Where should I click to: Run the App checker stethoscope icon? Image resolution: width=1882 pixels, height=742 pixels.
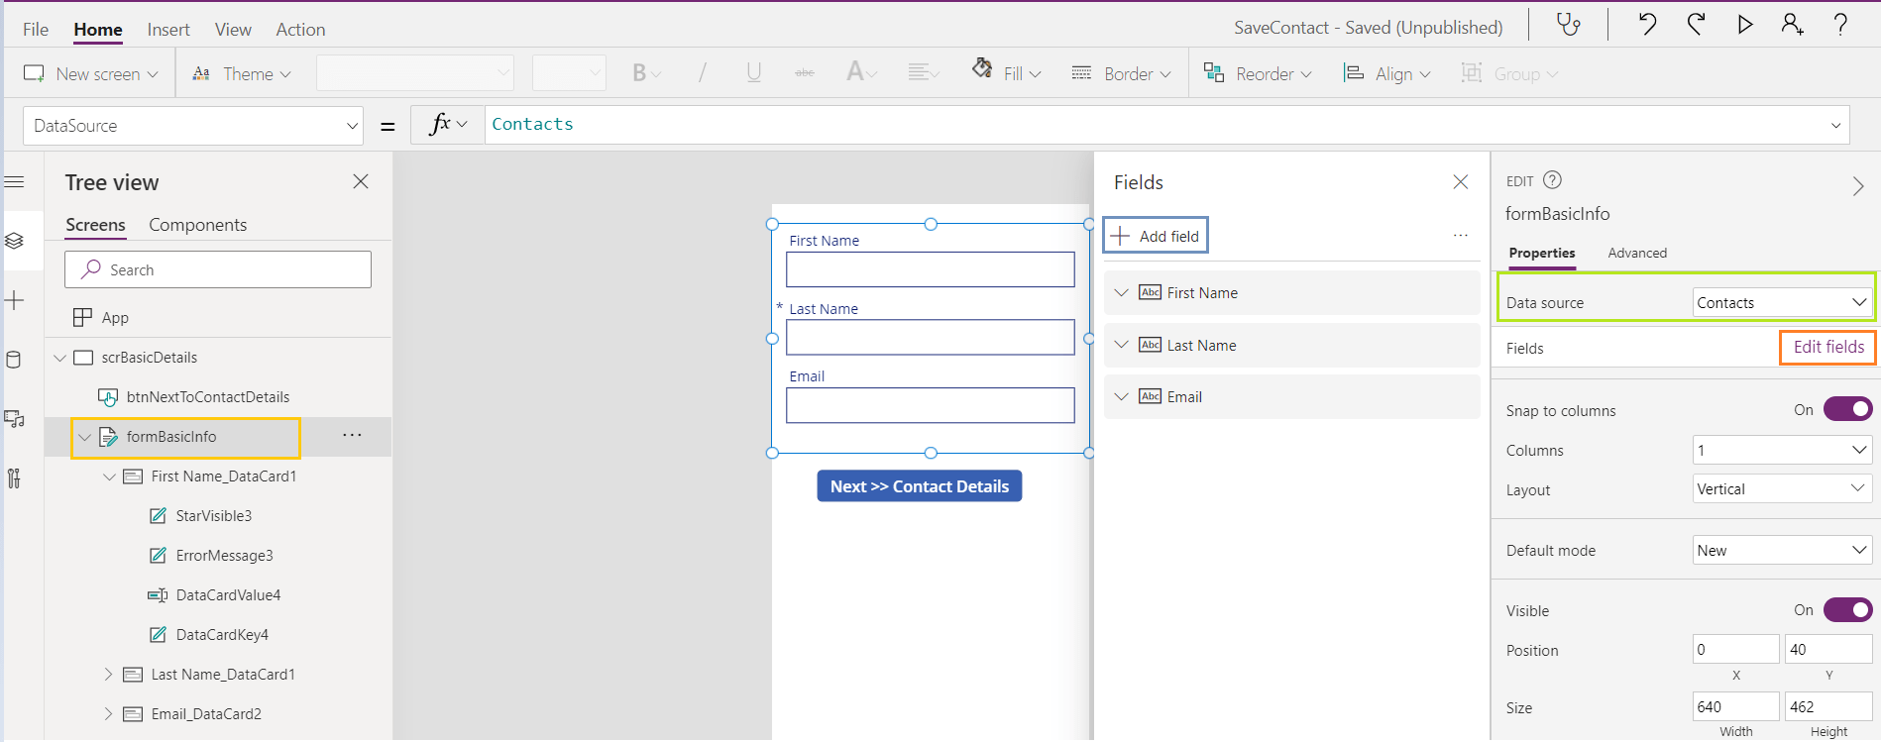click(1568, 24)
